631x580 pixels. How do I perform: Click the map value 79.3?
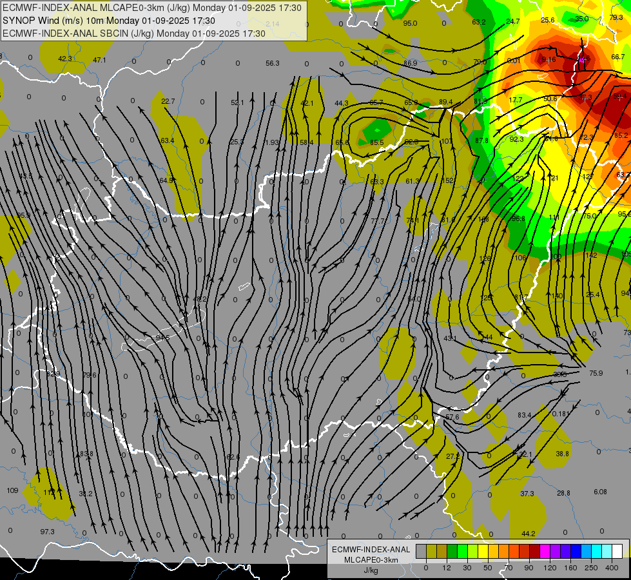(616, 17)
